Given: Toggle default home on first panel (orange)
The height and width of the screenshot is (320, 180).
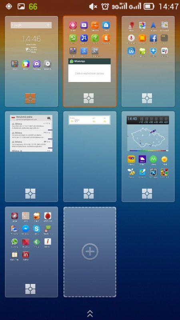Looking at the screenshot, I should coord(30,98).
